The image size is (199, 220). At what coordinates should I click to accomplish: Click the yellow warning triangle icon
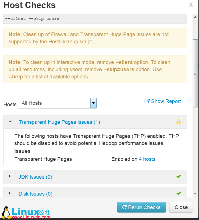[179, 121]
